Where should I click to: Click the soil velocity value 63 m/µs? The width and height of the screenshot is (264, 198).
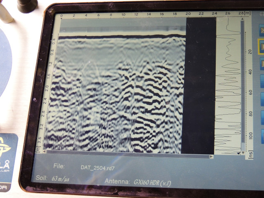[x=61, y=179]
